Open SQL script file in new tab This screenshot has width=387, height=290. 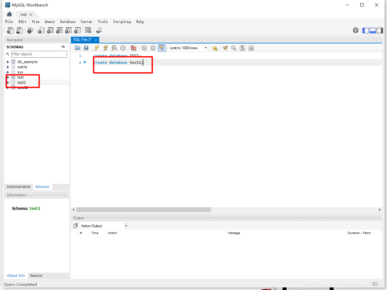coord(20,30)
